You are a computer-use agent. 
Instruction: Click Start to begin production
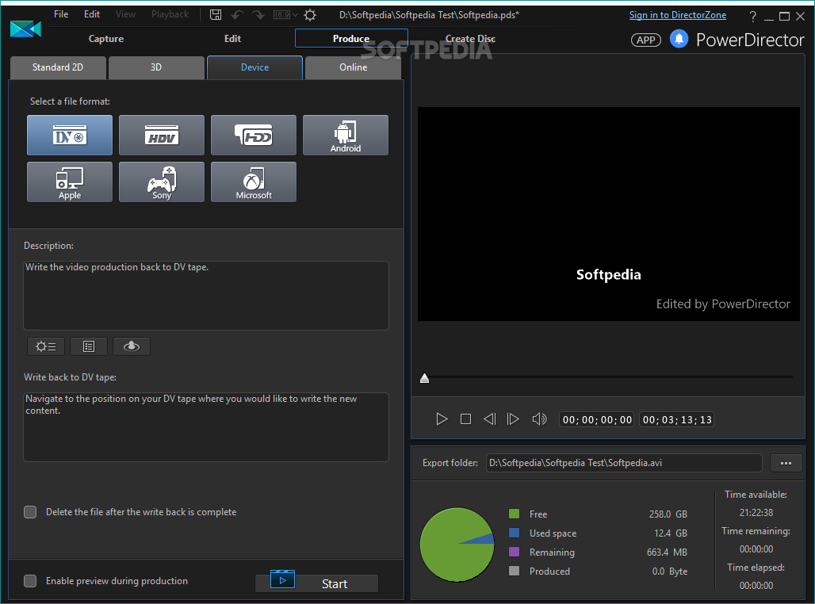click(x=316, y=583)
